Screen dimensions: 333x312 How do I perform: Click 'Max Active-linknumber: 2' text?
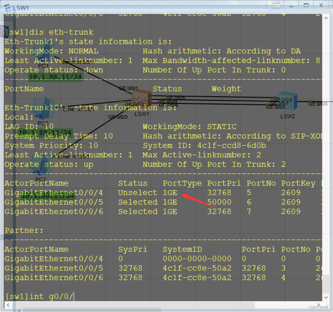click(x=202, y=155)
